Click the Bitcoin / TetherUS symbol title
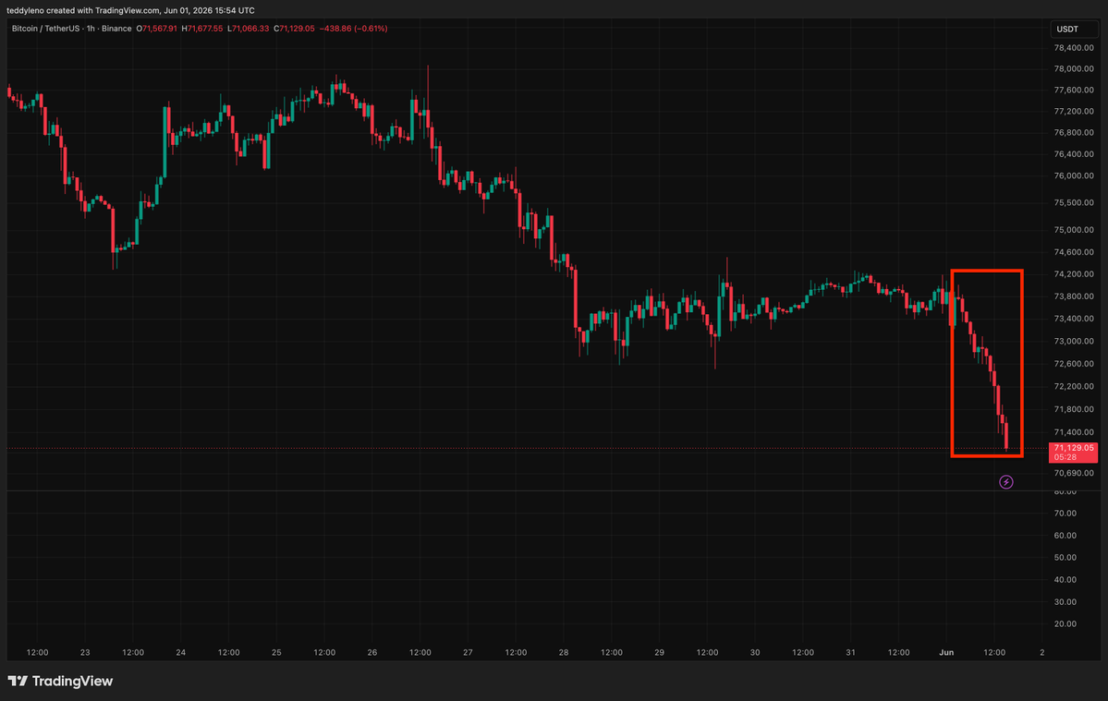This screenshot has height=701, width=1108. pyautogui.click(x=45, y=29)
